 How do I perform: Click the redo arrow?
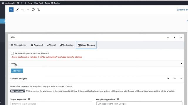tap(28, 10)
